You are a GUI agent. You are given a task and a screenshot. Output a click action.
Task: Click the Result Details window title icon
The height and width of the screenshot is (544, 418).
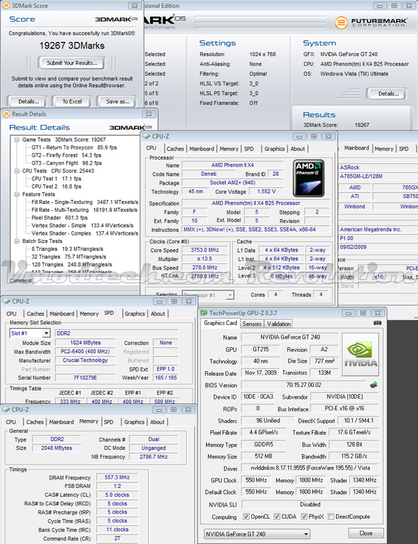pos(7,114)
